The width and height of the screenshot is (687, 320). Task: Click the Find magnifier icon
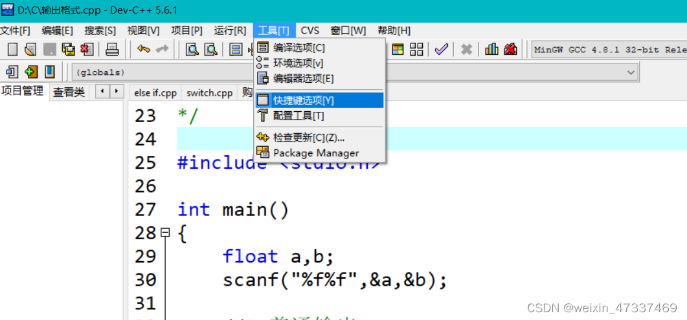[192, 49]
